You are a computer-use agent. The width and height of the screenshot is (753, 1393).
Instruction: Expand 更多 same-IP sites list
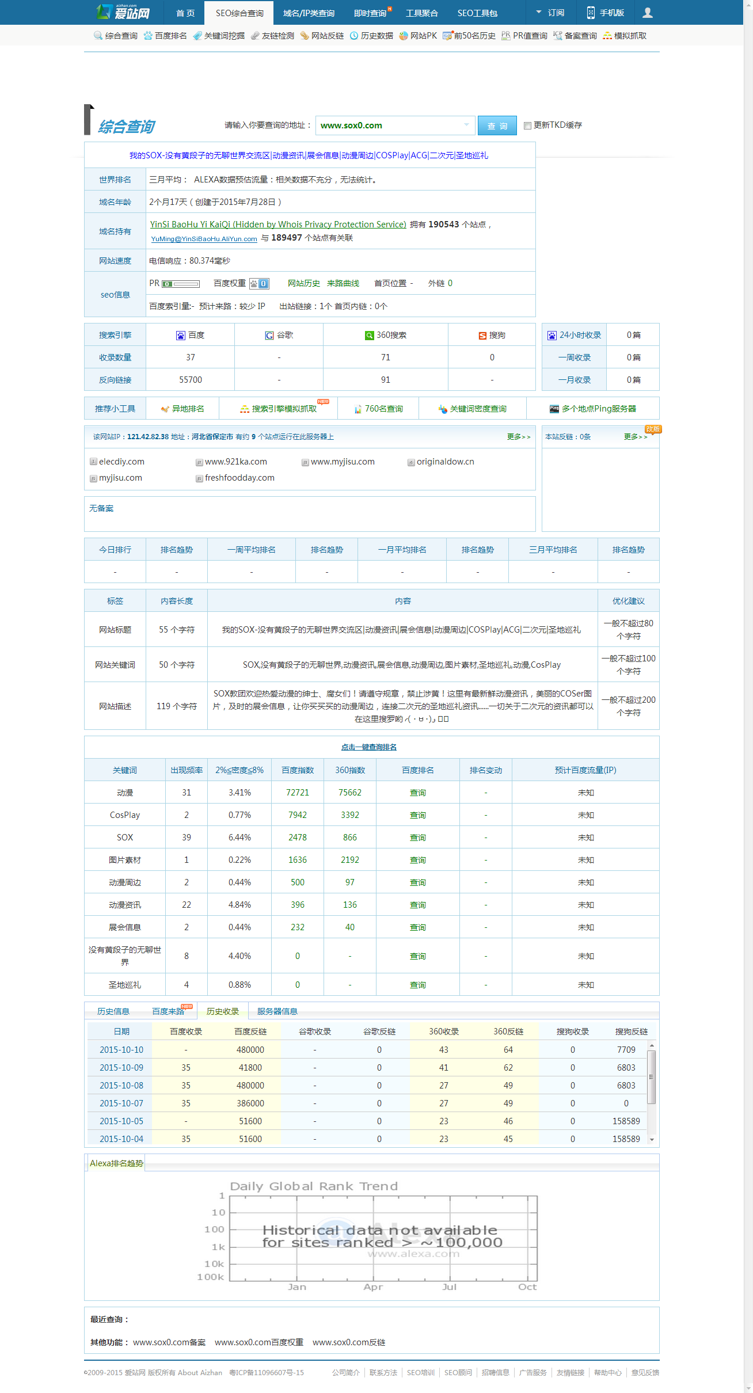[519, 437]
